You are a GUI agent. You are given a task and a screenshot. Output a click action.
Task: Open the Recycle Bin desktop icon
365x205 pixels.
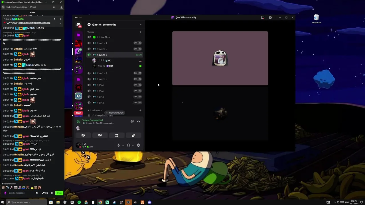(x=316, y=19)
